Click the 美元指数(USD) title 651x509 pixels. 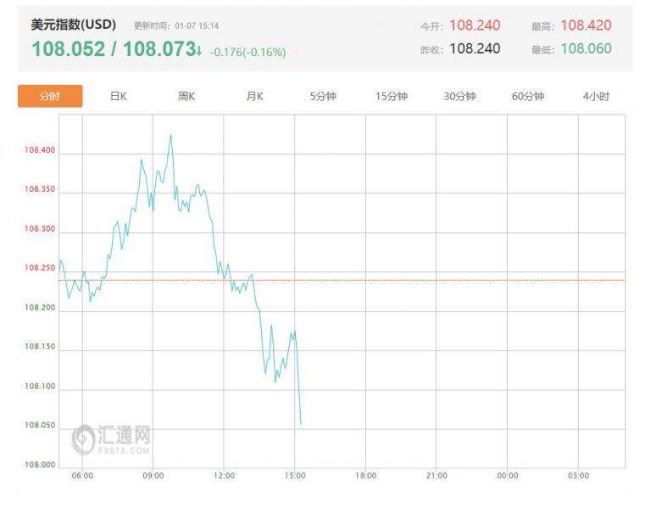click(x=74, y=25)
